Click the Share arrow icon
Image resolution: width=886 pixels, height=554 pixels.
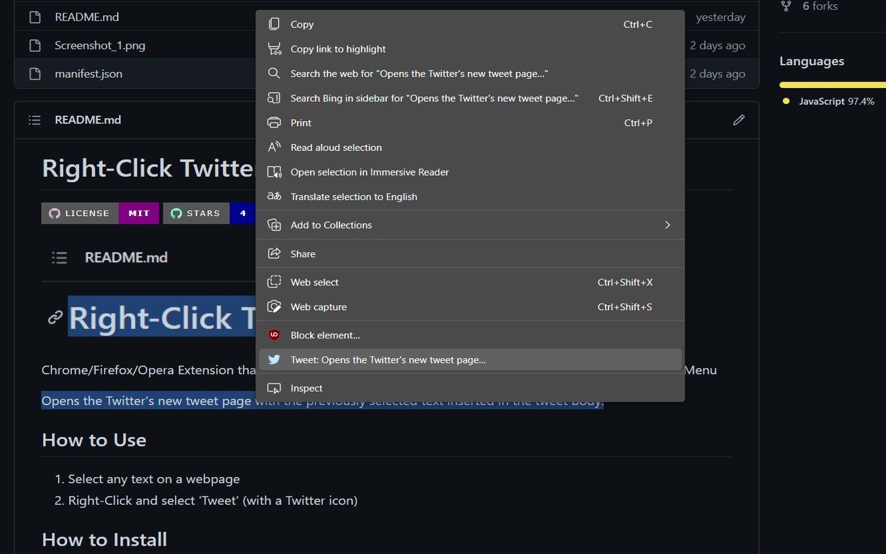[x=274, y=253]
